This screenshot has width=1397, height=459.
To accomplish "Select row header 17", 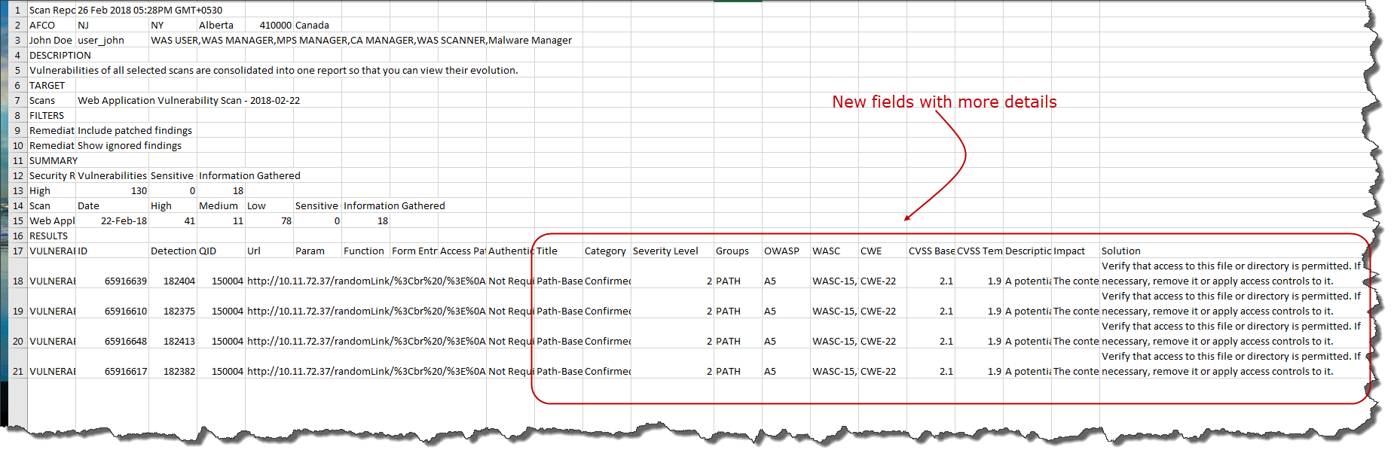I will tap(17, 251).
